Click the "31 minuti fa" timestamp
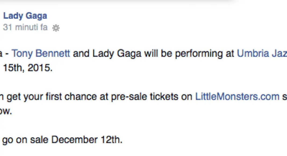The height and width of the screenshot is (156, 287). 25,27
